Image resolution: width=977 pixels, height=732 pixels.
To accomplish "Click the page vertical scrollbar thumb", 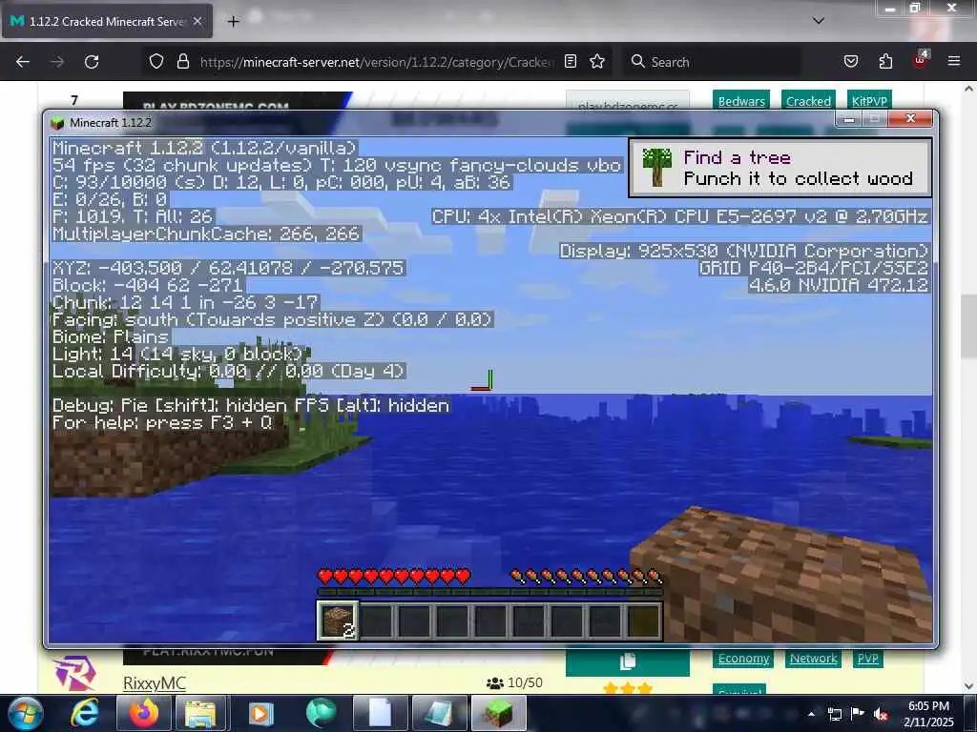I will tap(968, 326).
